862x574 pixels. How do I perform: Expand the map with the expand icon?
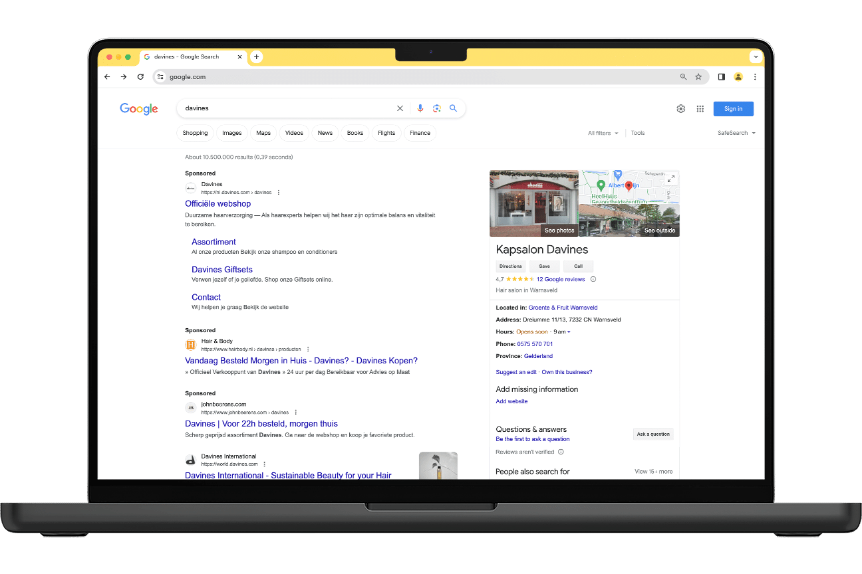point(671,178)
